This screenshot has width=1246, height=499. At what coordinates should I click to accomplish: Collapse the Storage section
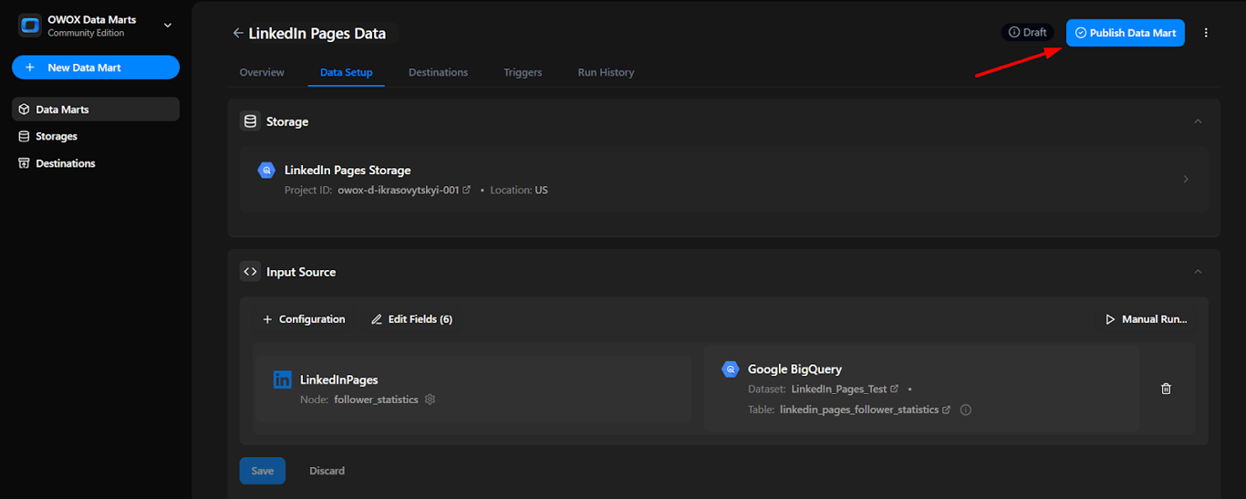tap(1198, 121)
